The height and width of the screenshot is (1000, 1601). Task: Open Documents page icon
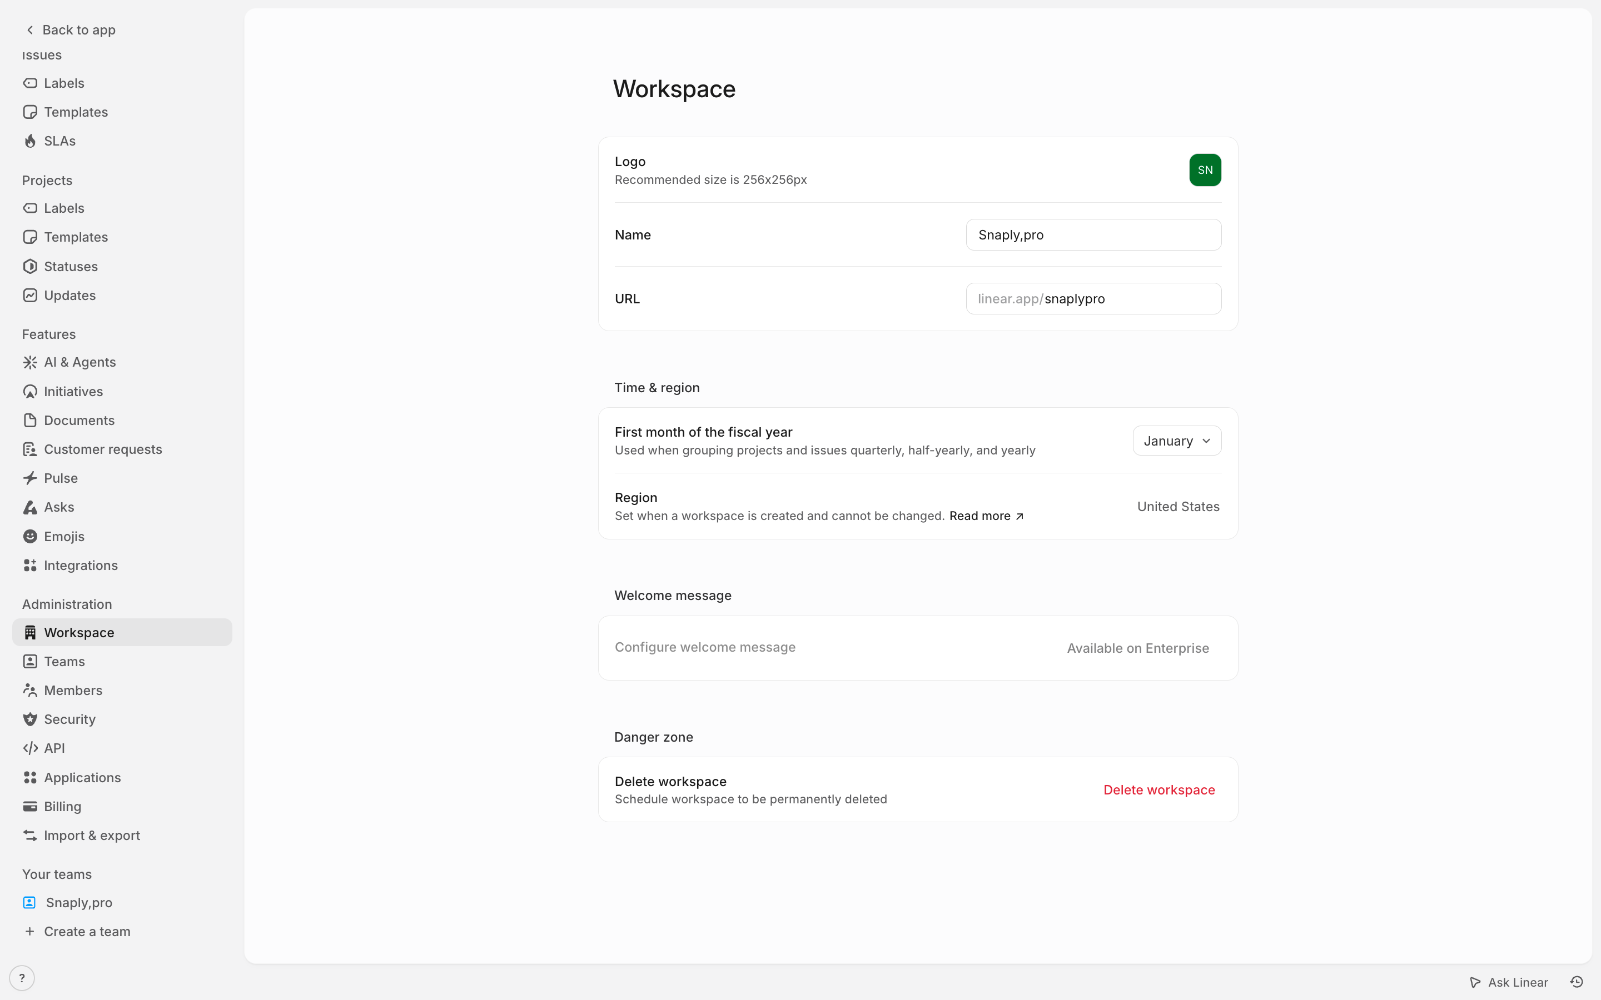tap(30, 421)
